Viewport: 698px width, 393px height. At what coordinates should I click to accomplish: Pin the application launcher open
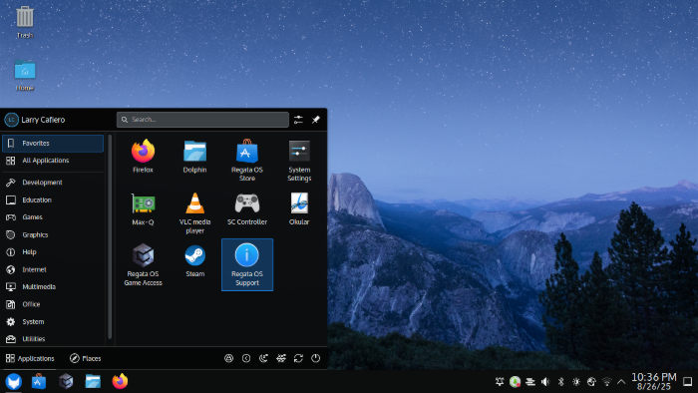click(316, 120)
